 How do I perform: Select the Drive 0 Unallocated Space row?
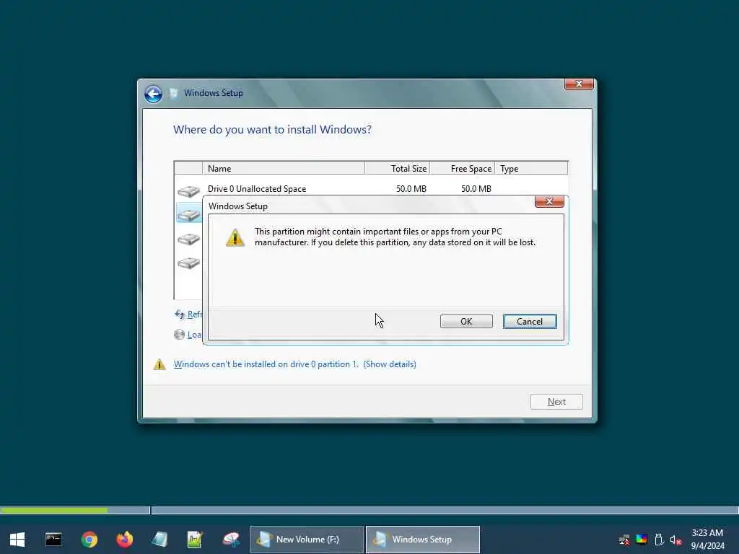[x=371, y=189]
